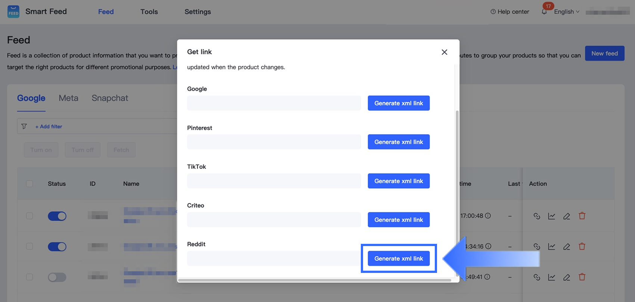Open the notifications bell icon

(x=544, y=12)
